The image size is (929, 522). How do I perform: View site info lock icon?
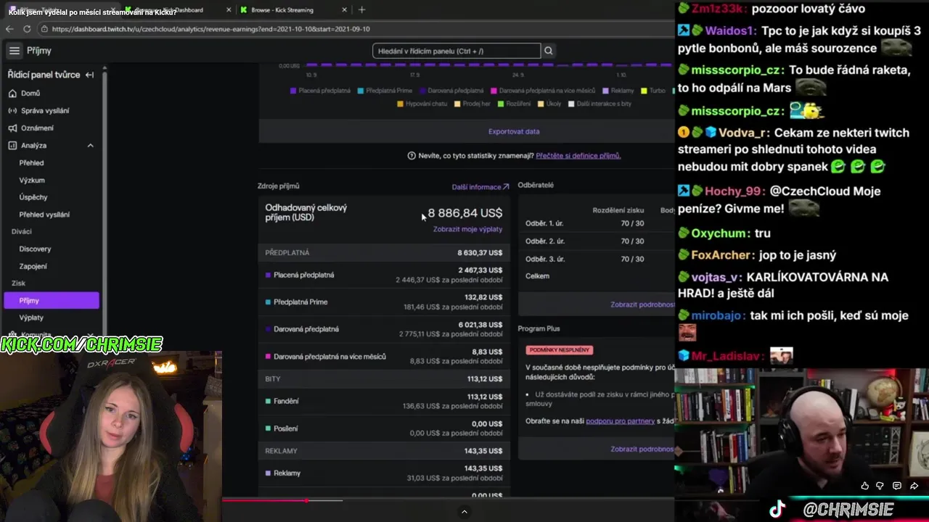point(44,29)
